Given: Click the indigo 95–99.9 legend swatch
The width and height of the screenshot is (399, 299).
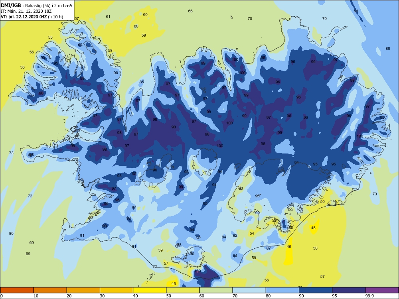Looking at the screenshot, I should (x=349, y=290).
